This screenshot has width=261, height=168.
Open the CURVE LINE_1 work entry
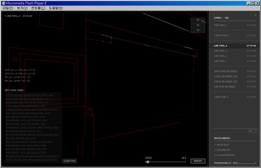[235, 97]
